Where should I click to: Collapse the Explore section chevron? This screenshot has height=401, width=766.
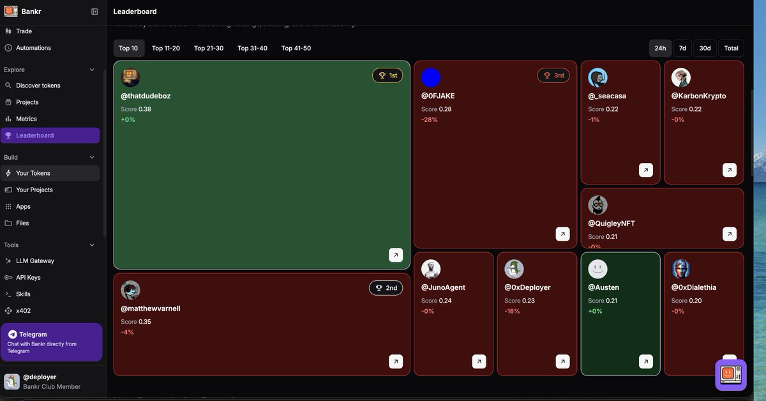92,70
